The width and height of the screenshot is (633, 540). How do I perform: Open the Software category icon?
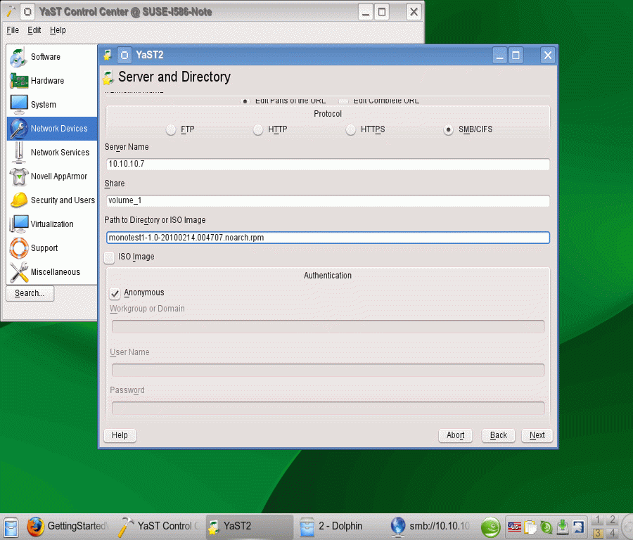(x=18, y=57)
